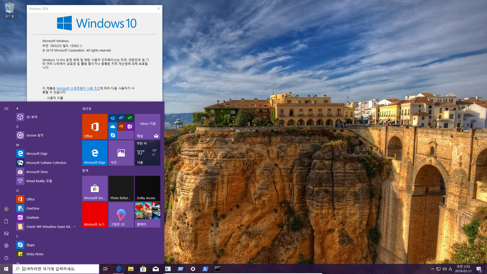Open the user account icon in Start sidebar
This screenshot has width=487, height=274.
[x=6, y=209]
